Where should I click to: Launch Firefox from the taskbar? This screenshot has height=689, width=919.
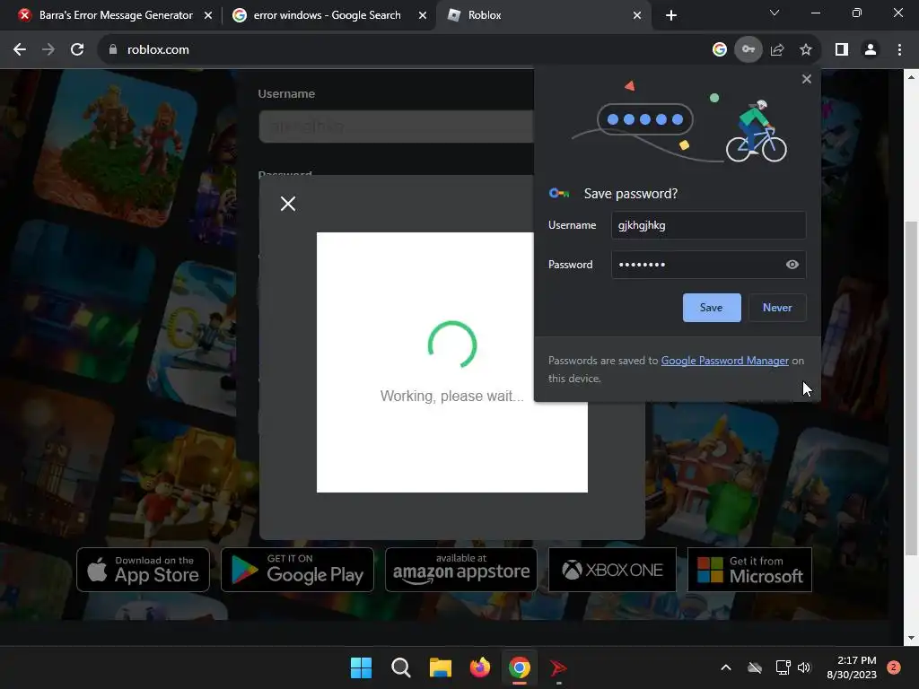(480, 667)
